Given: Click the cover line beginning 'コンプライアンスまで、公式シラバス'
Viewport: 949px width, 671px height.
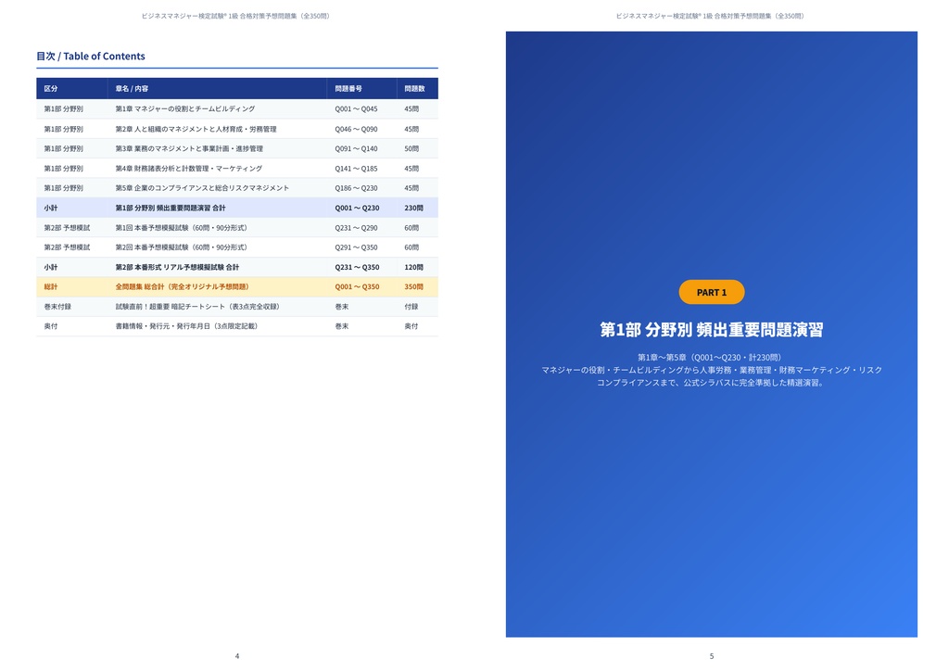Looking at the screenshot, I should (712, 383).
